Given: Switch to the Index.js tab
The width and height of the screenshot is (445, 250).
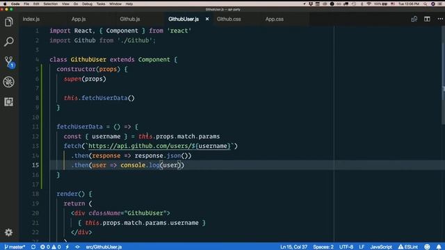Looking at the screenshot, I should (x=31, y=19).
